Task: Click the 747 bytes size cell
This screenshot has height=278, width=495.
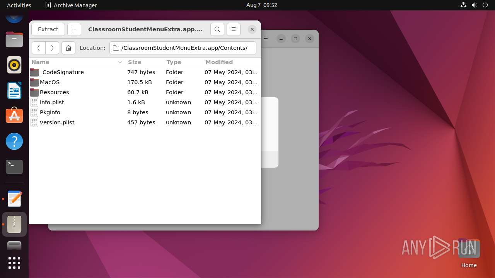Action: click(x=141, y=72)
